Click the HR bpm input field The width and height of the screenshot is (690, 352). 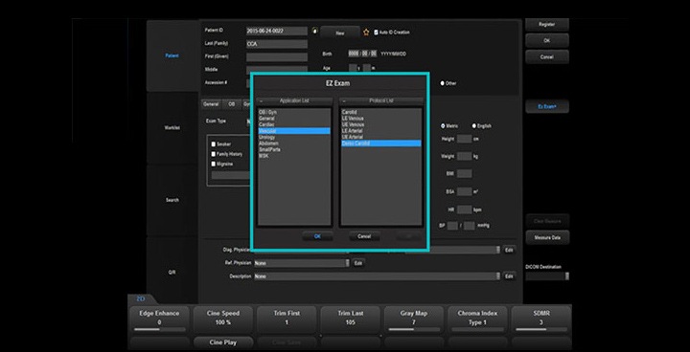click(464, 209)
